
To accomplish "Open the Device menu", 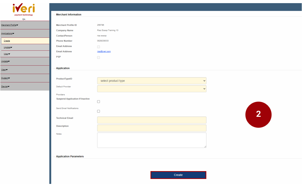I will 5,86.
